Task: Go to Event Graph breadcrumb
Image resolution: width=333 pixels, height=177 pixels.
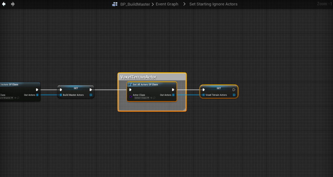Action: 167,4
